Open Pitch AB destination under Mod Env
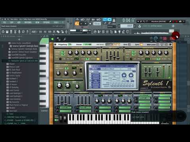The height and width of the screenshot is (142, 190). (x=85, y=107)
